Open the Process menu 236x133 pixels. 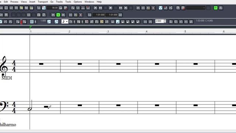pyautogui.click(x=14, y=2)
